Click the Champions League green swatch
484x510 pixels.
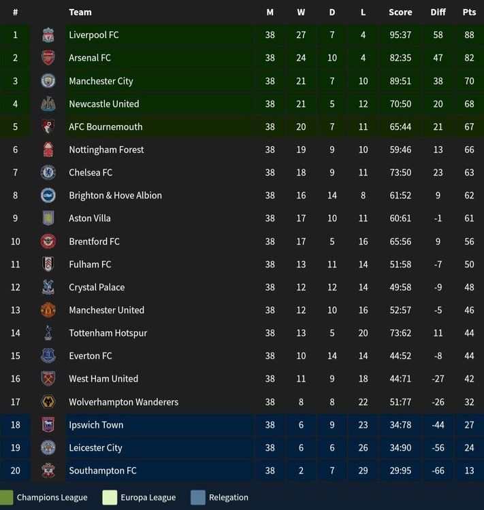tap(6, 497)
